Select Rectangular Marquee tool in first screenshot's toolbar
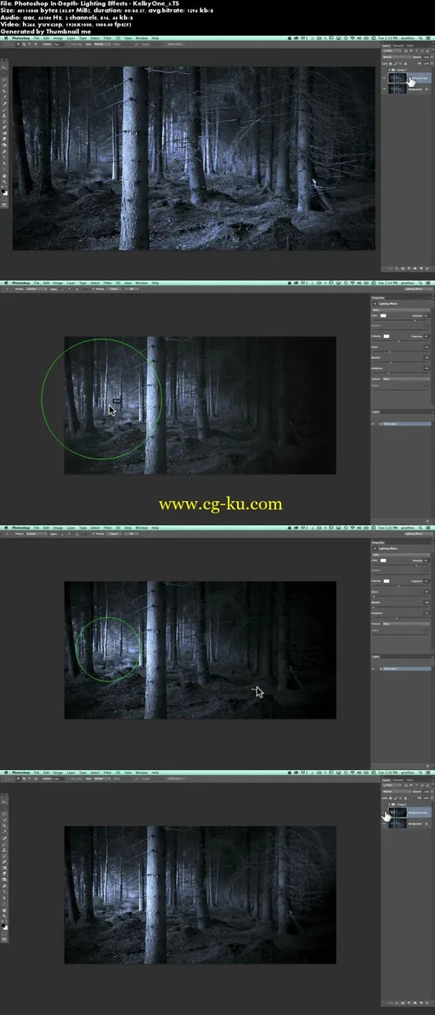The width and height of the screenshot is (435, 1015). [x=4, y=73]
